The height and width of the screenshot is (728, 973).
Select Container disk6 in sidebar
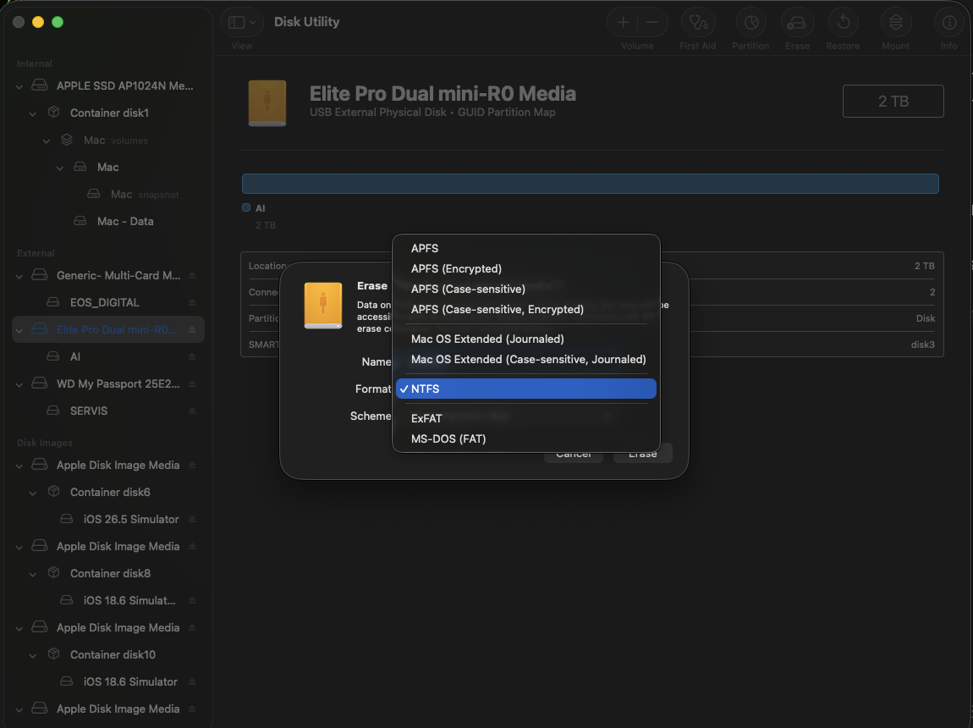click(108, 492)
